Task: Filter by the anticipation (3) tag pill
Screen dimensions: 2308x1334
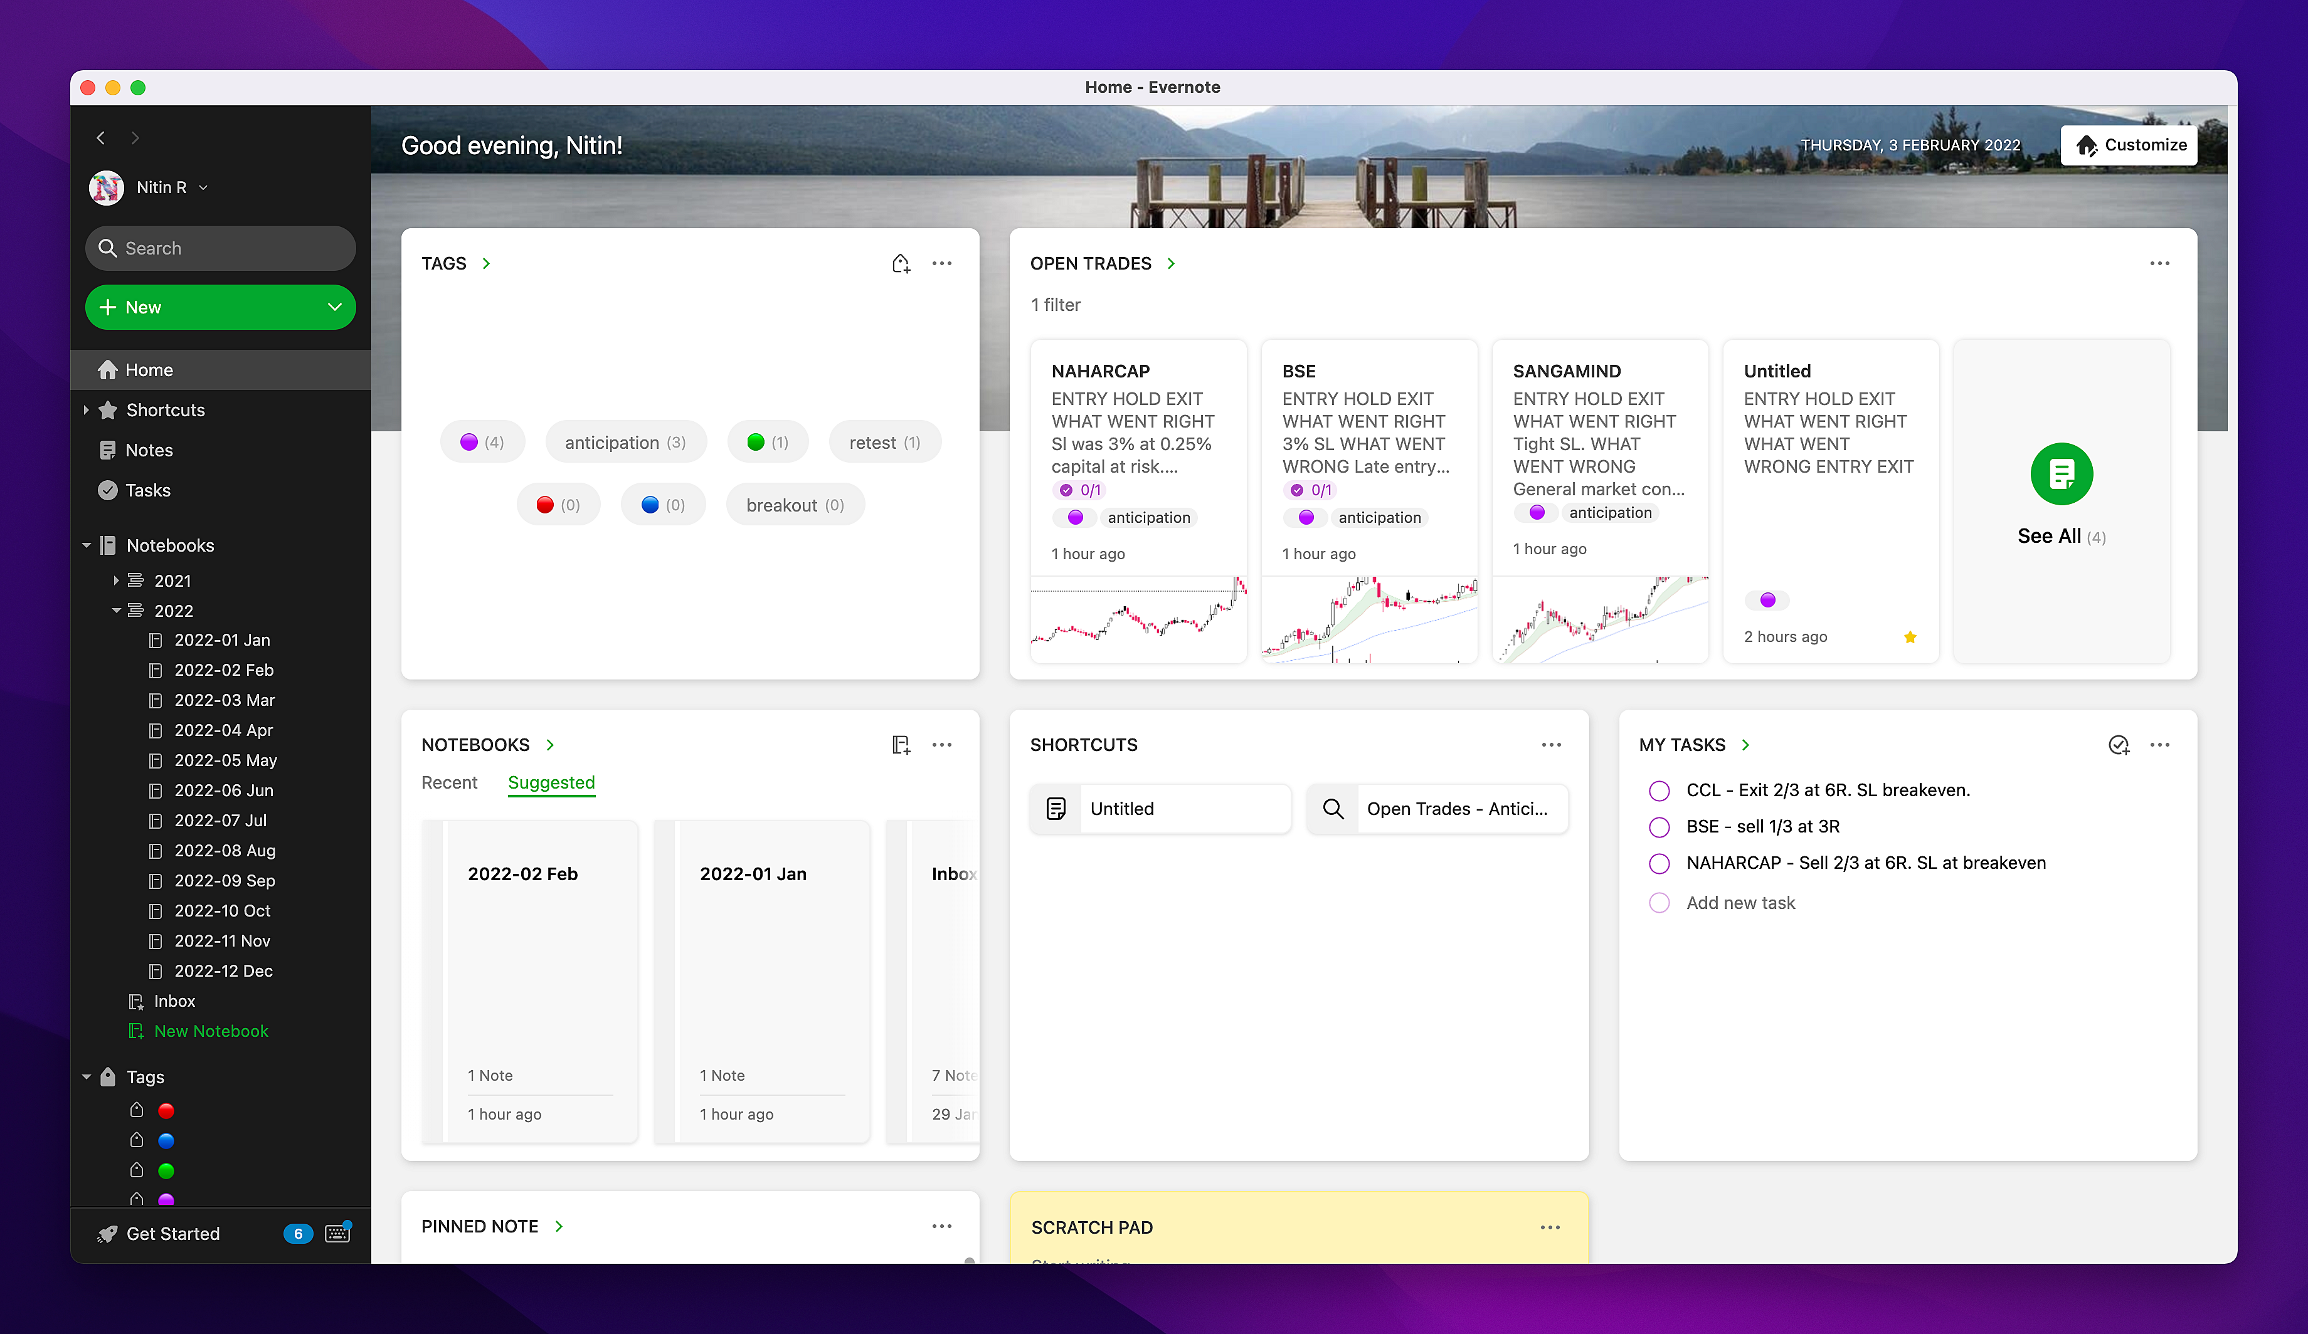Action: tap(625, 442)
